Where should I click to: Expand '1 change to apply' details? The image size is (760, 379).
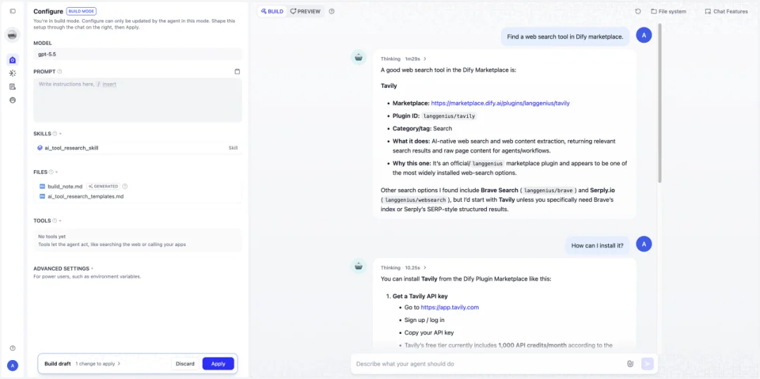click(x=98, y=364)
